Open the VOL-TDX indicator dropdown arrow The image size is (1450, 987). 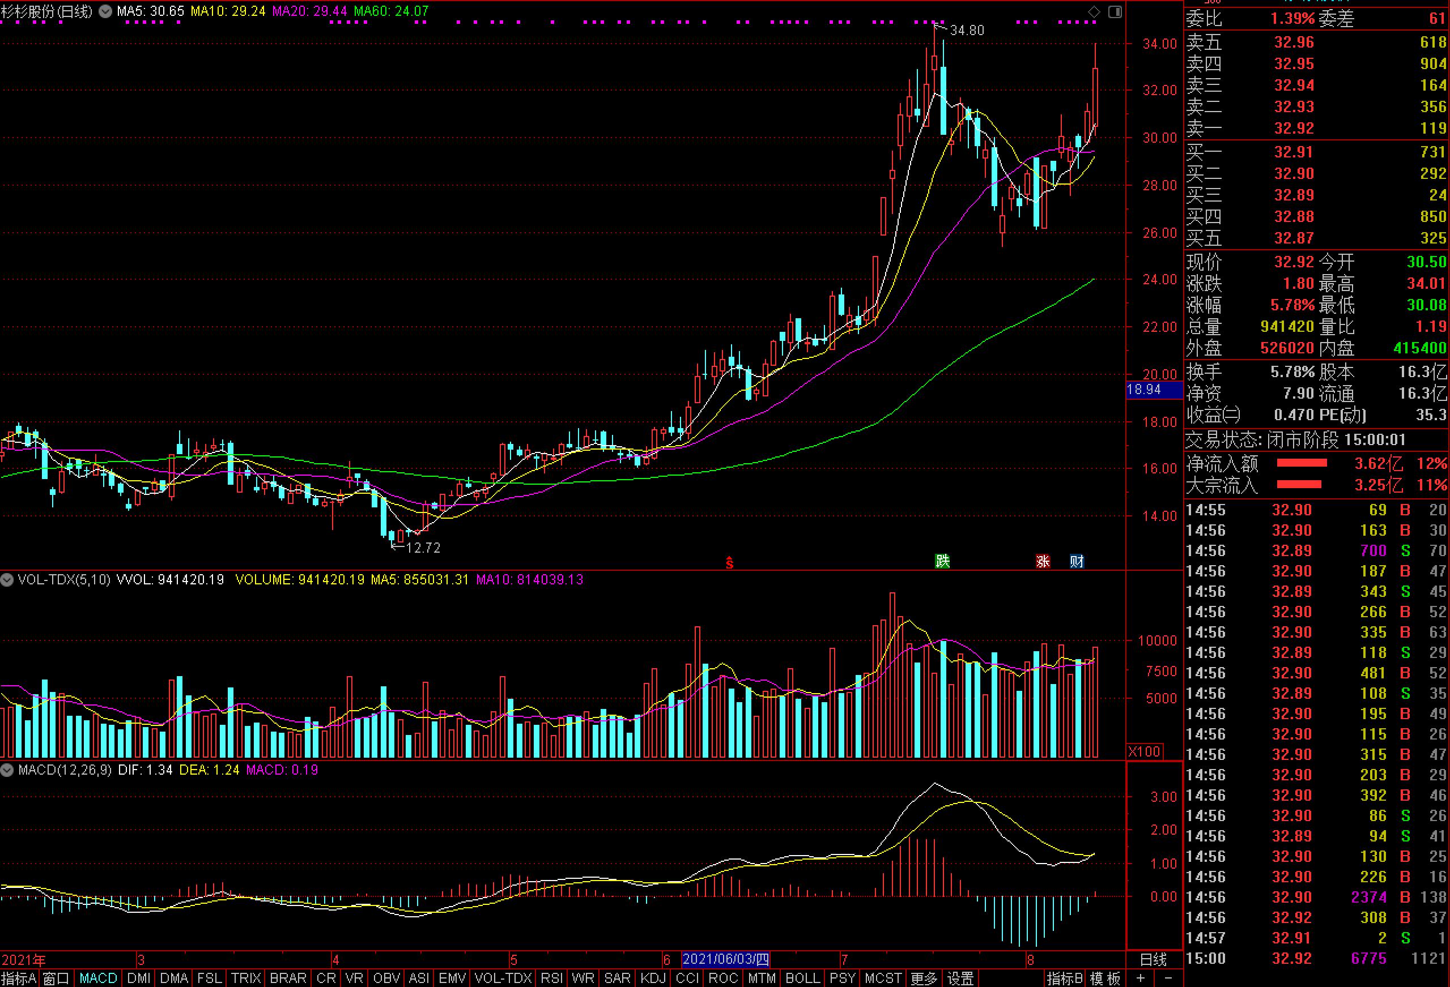click(7, 580)
